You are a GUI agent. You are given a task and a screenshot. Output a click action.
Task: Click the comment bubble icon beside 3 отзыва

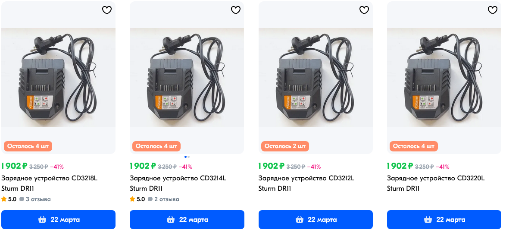pyautogui.click(x=22, y=199)
